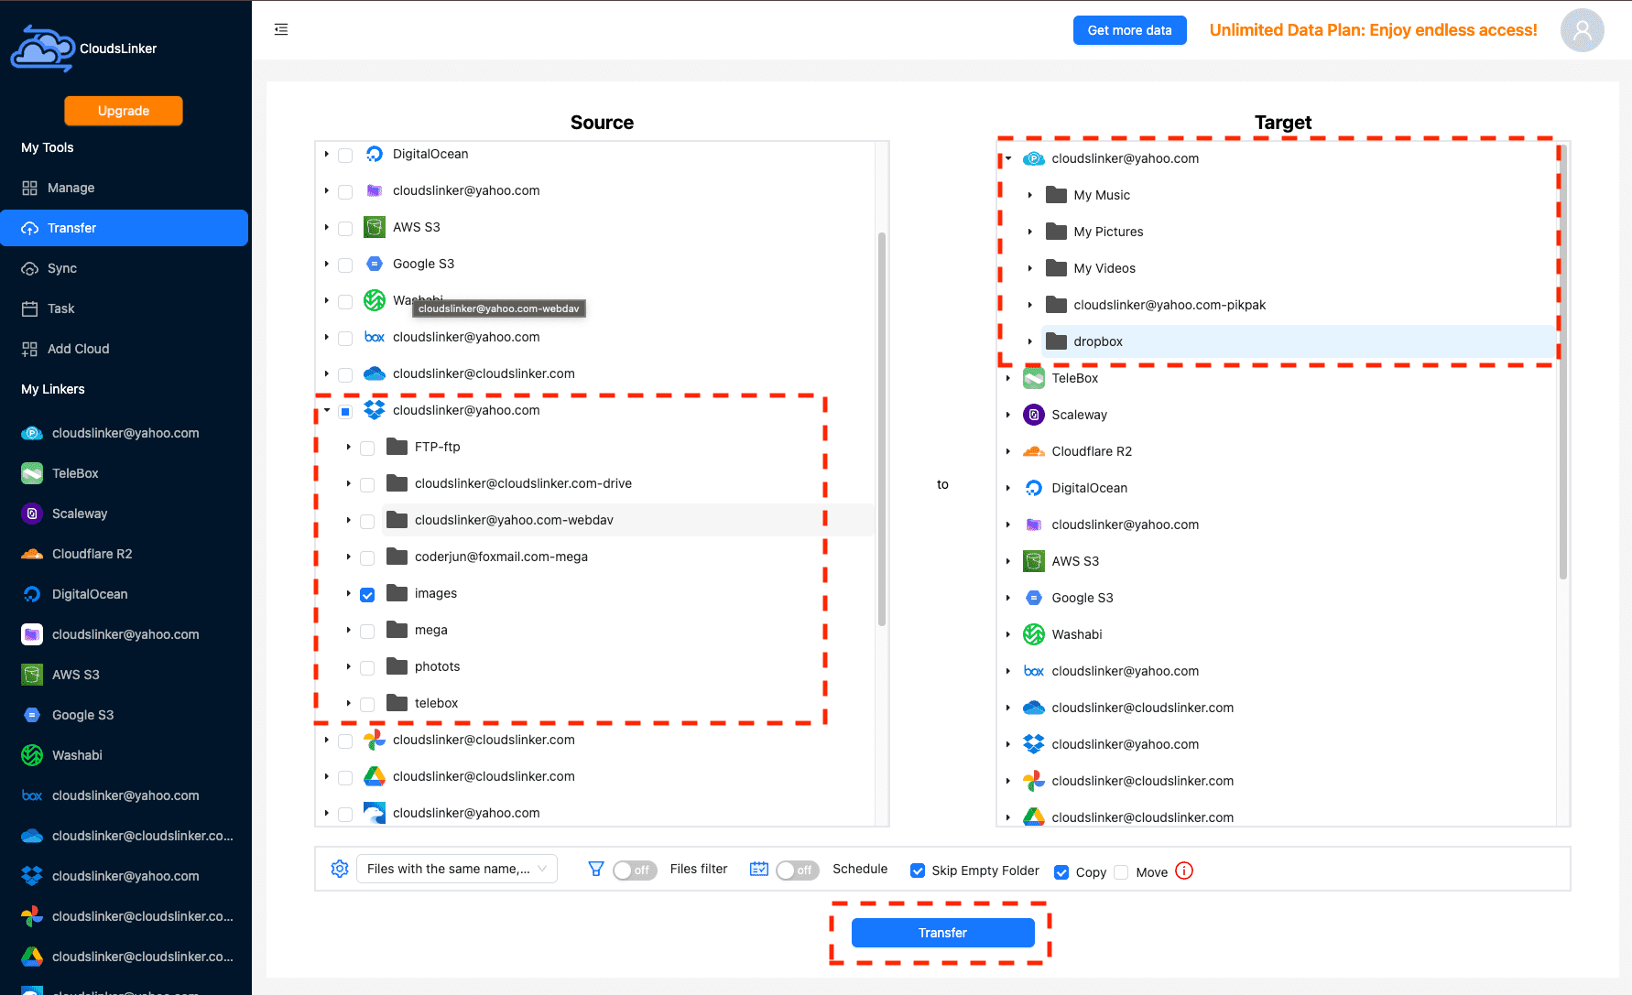The height and width of the screenshot is (995, 1632).
Task: Click AWS S3 icon in Source list
Action: coord(375,227)
